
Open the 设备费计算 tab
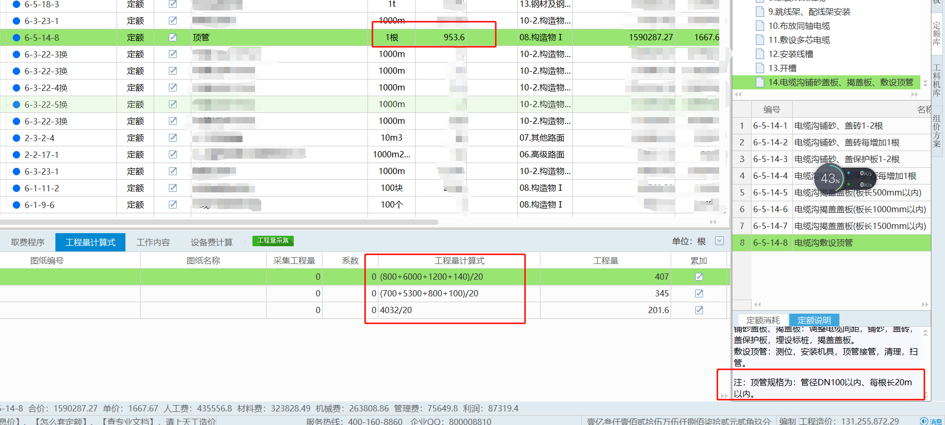tap(212, 242)
